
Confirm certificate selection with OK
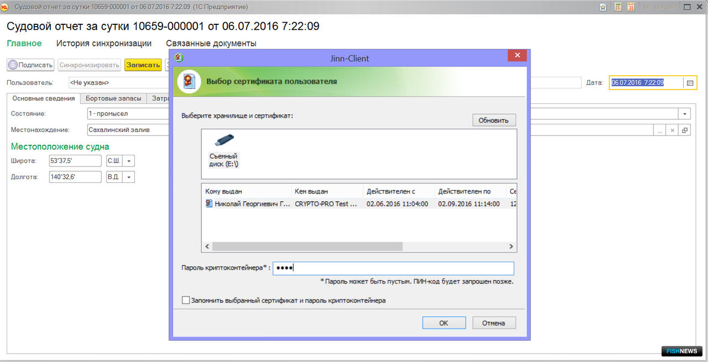(x=444, y=323)
